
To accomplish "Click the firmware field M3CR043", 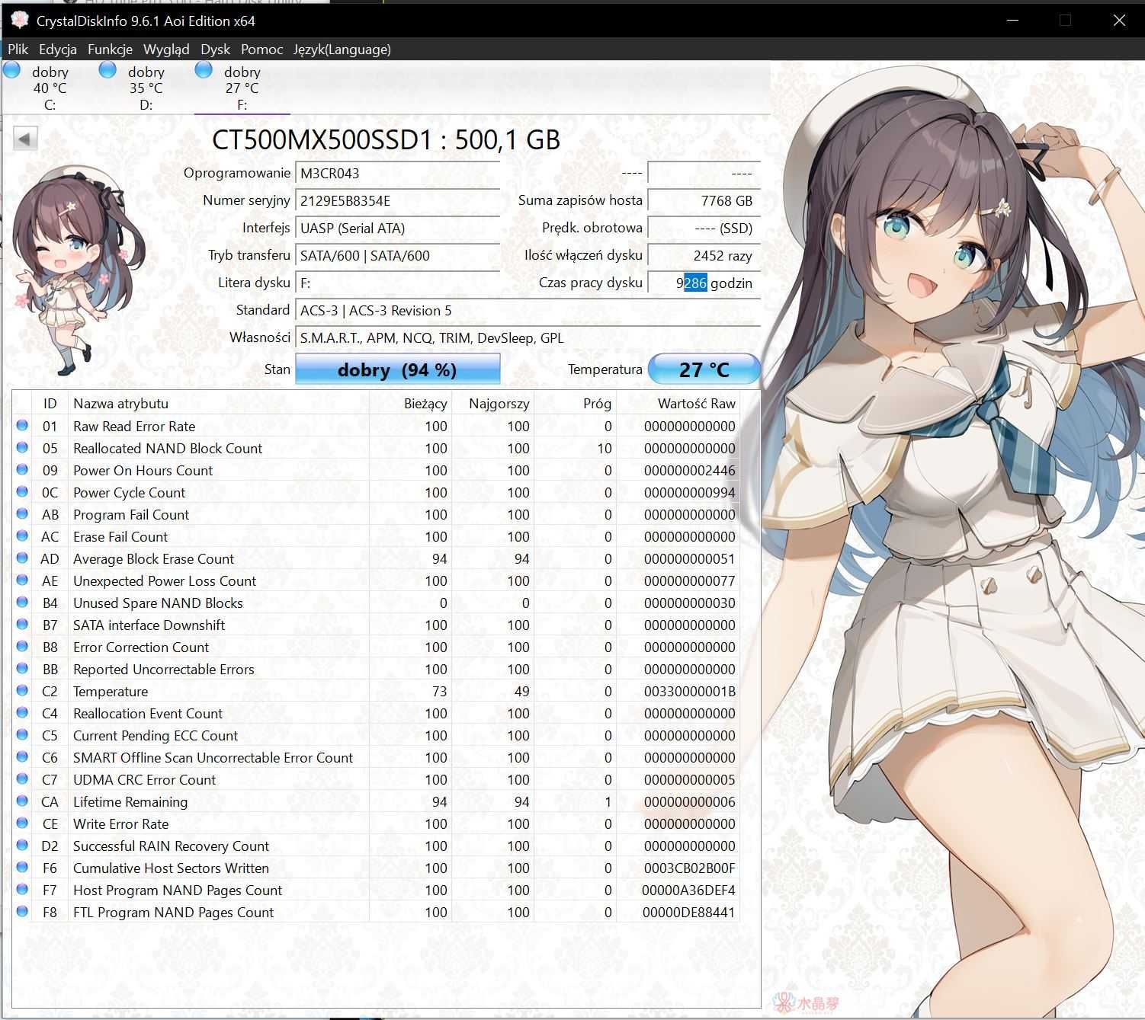I will 397,173.
